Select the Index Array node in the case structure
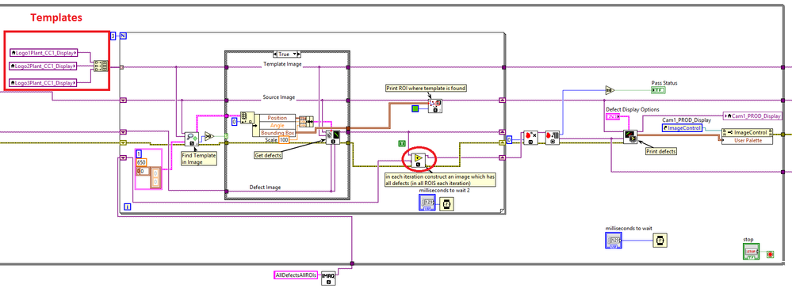This screenshot has height=288, width=792. click(247, 118)
